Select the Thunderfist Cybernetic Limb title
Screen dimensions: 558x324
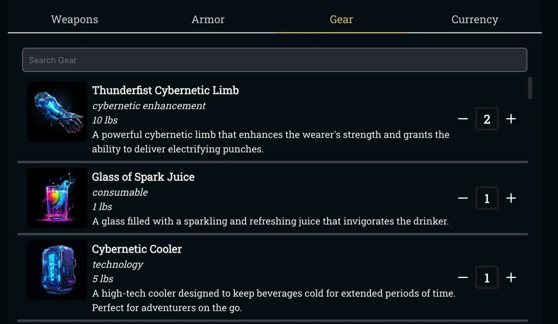click(166, 90)
